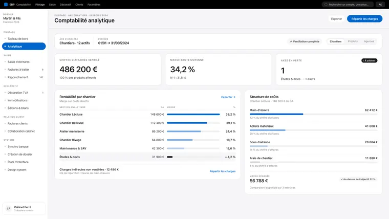
Task: Open Saisie d'écritures
Action: (x=24, y=62)
